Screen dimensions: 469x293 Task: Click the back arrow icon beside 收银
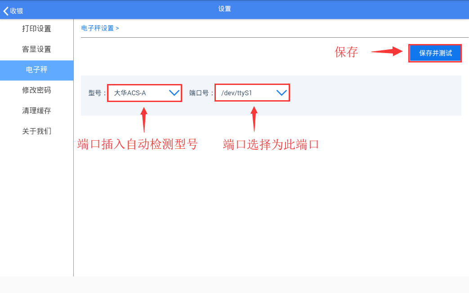pos(5,11)
